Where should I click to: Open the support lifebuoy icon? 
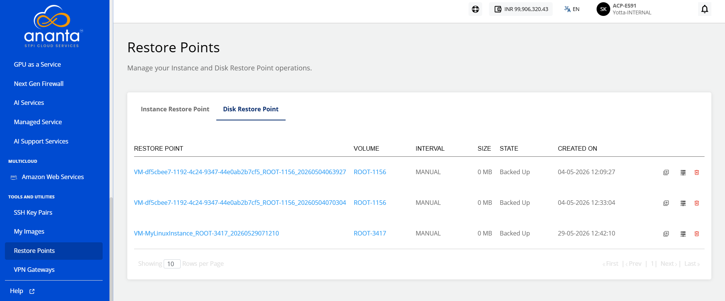475,9
